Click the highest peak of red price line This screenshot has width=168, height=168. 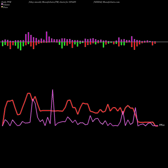(29, 93)
